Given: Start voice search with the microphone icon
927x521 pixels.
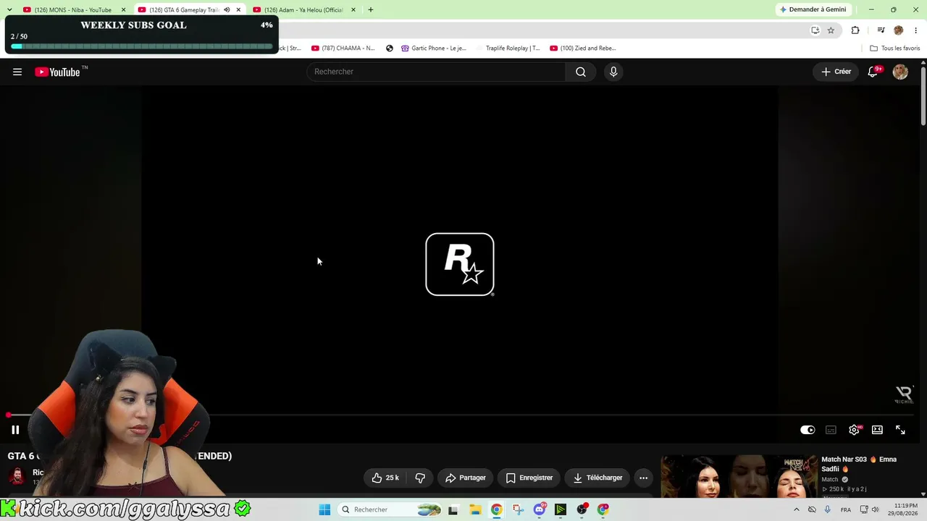Looking at the screenshot, I should tap(613, 72).
